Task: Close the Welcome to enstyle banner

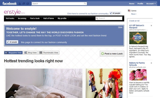Action: pyautogui.click(x=120, y=27)
